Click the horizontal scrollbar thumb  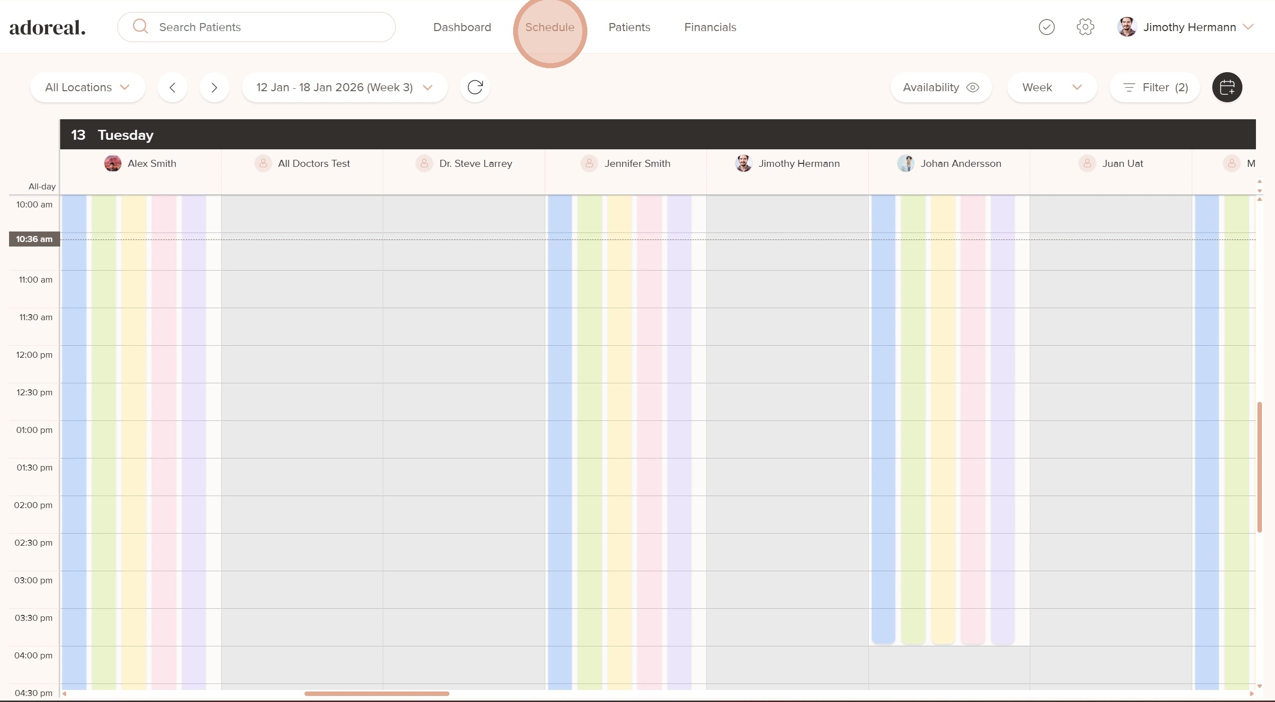click(x=376, y=693)
